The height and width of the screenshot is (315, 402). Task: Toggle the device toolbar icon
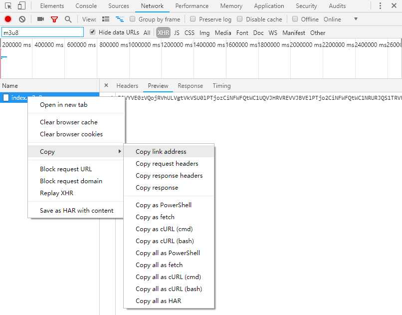click(21, 5)
